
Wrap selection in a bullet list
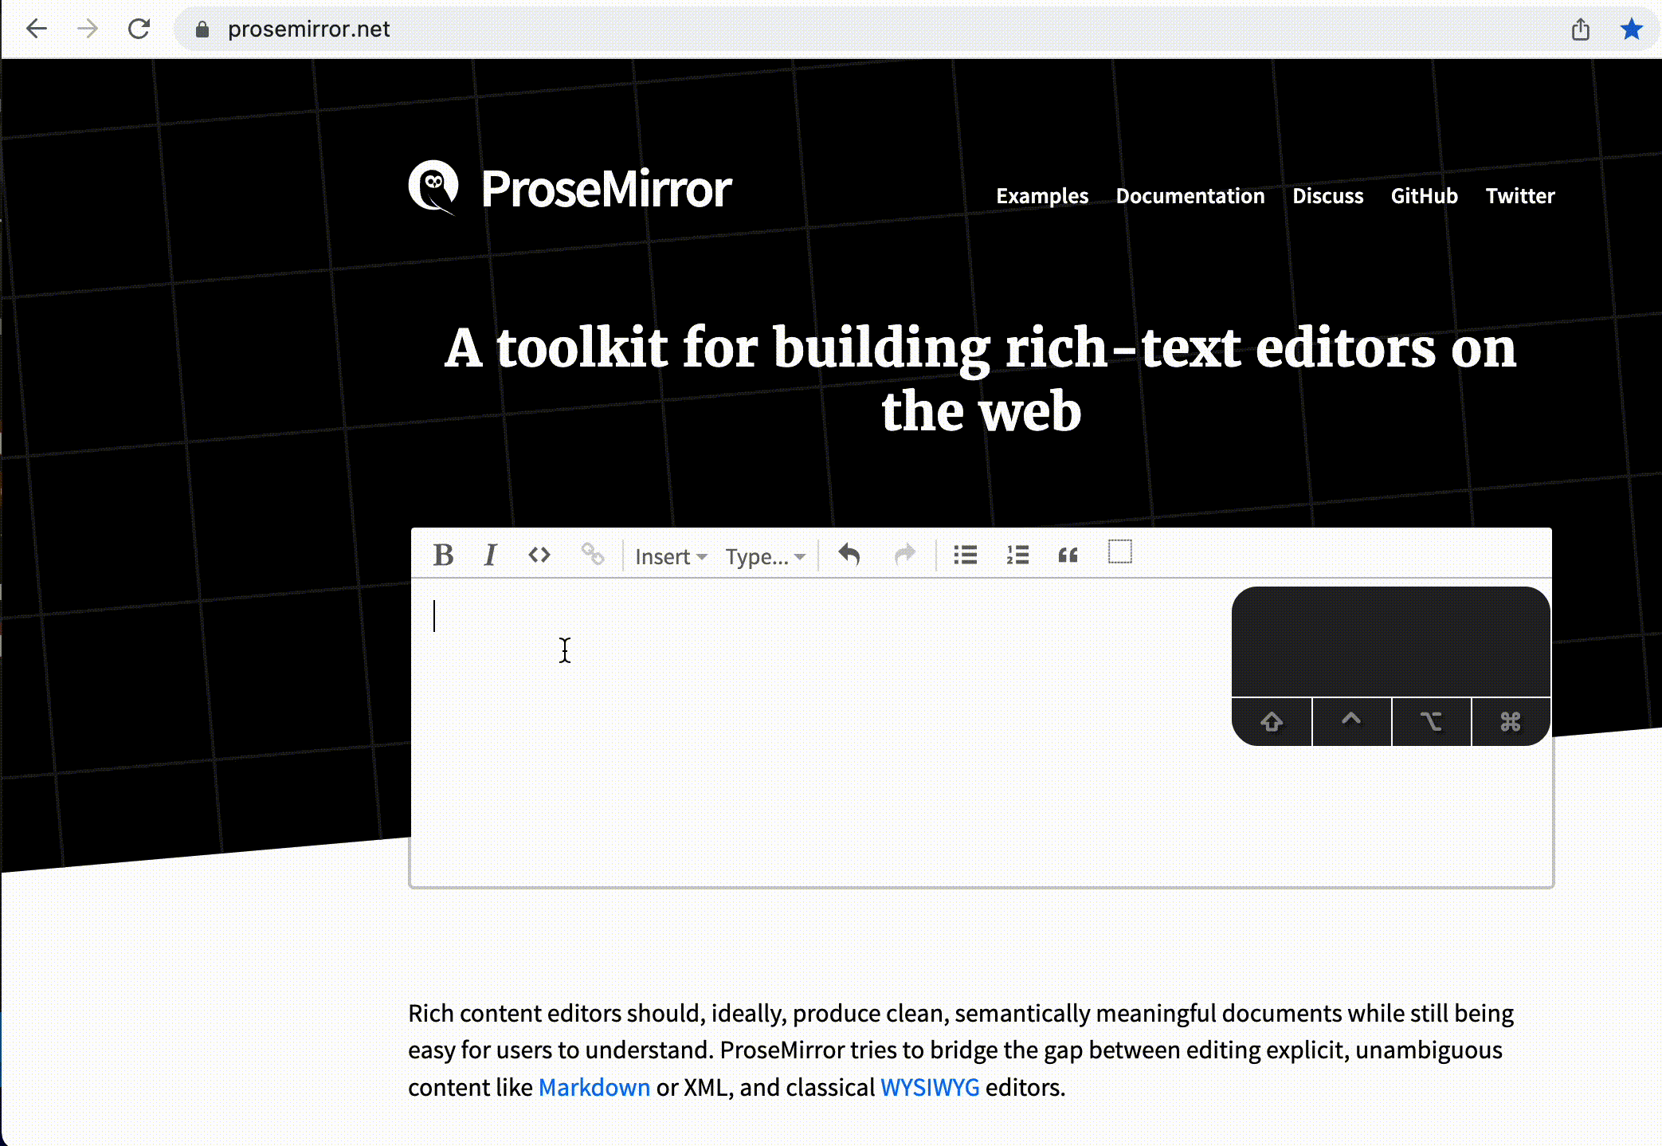click(966, 555)
